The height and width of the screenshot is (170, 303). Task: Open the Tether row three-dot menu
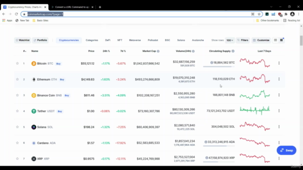point(279,111)
